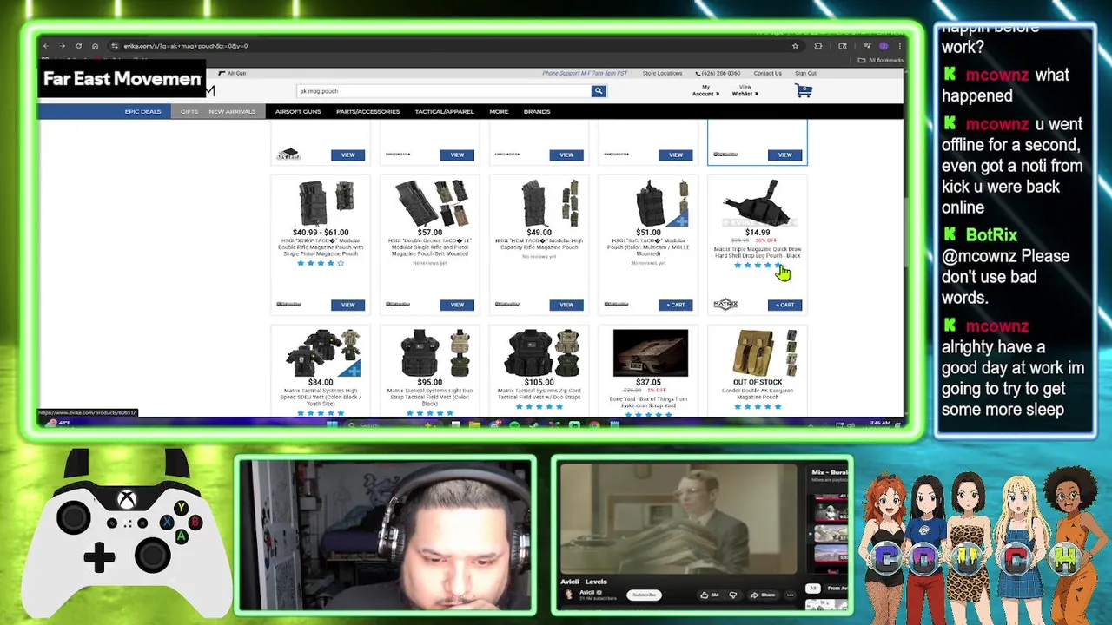This screenshot has width=1112, height=625.
Task: Click the Windows Start button on taskbar
Action: (331, 425)
